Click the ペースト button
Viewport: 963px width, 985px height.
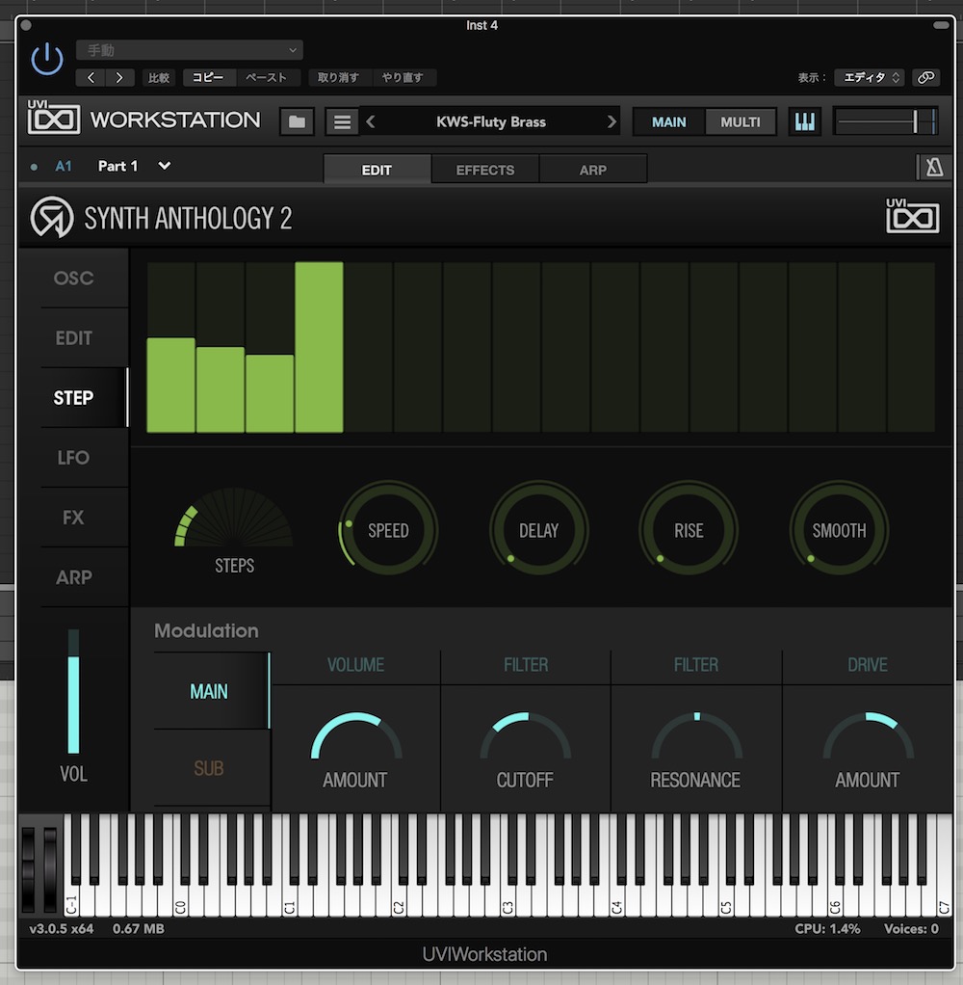267,78
